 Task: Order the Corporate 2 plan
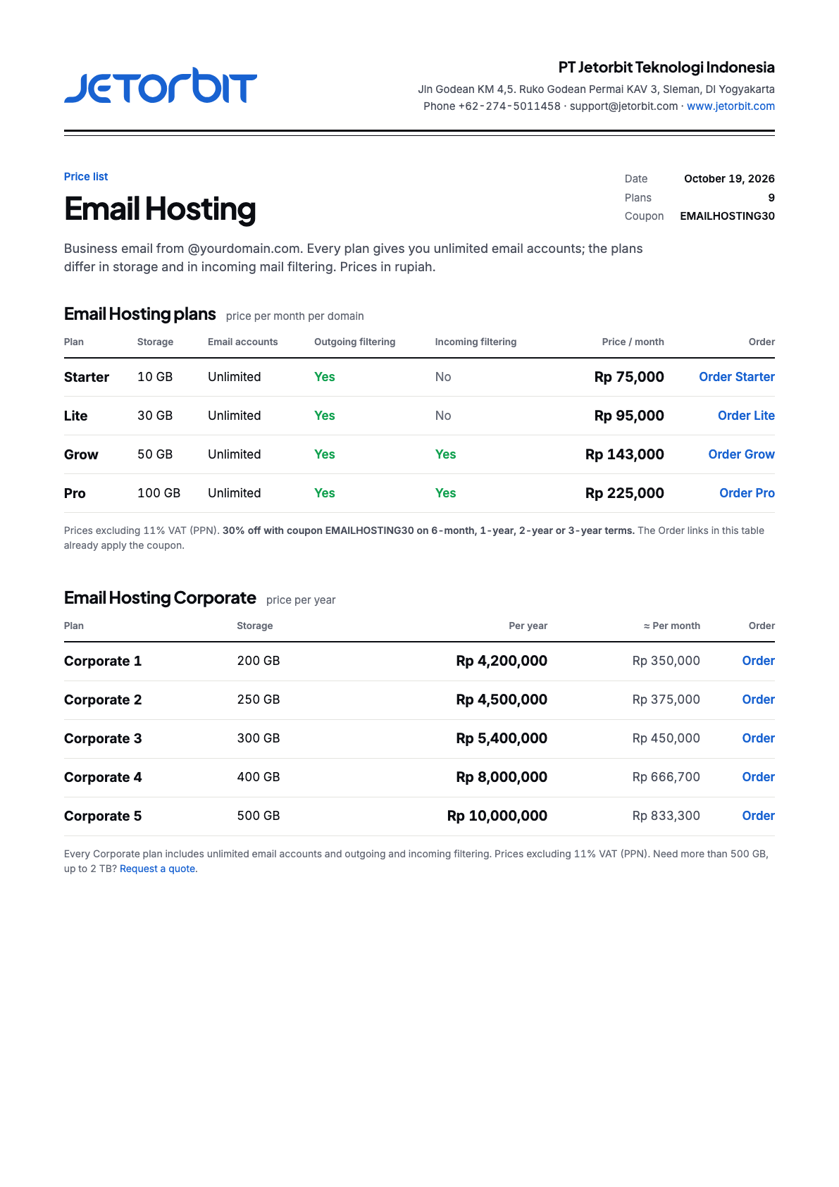click(758, 700)
